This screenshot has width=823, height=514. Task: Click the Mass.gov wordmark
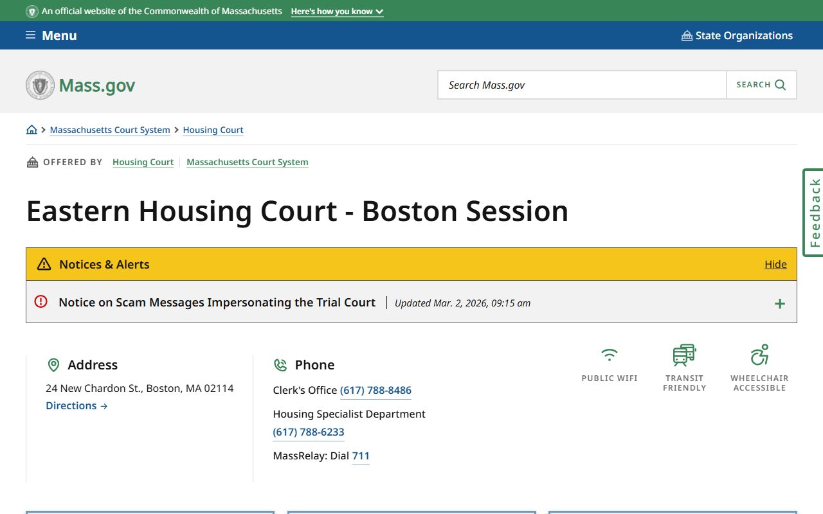tap(97, 85)
